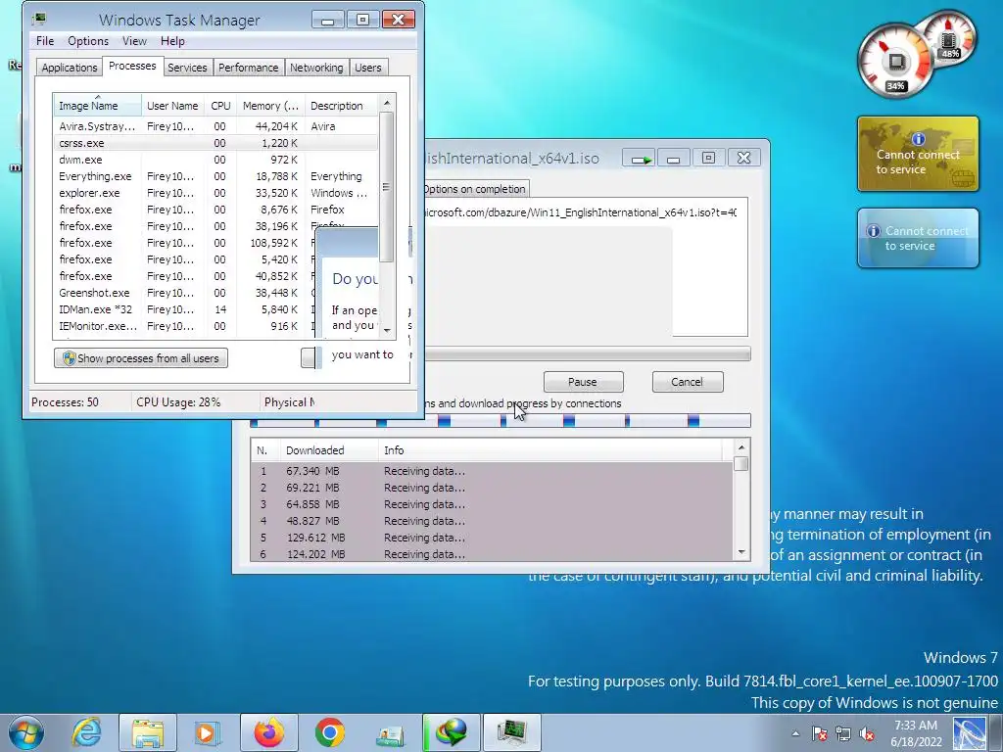Viewport: 1003px width, 752px height.
Task: Sort processes by CPU column
Action: pos(220,106)
